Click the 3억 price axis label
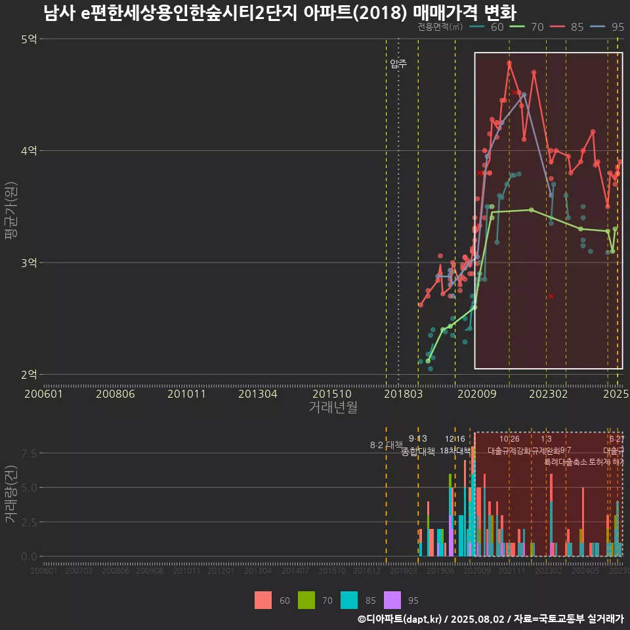Viewport: 630px width, 630px height. 29,262
